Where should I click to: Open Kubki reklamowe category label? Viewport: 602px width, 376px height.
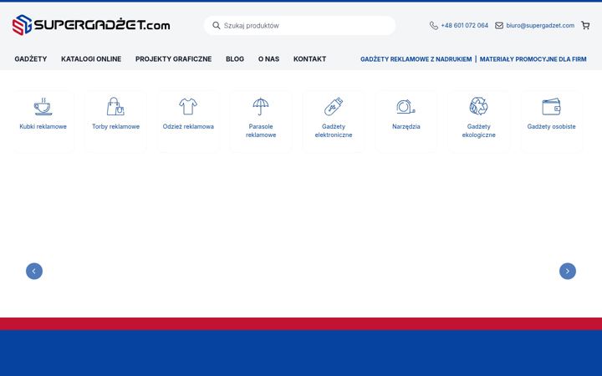click(x=43, y=127)
